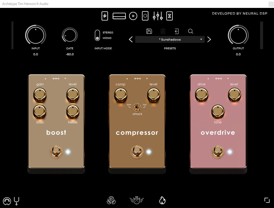
Task: Select the rose amp icon
Action: (x=111, y=200)
